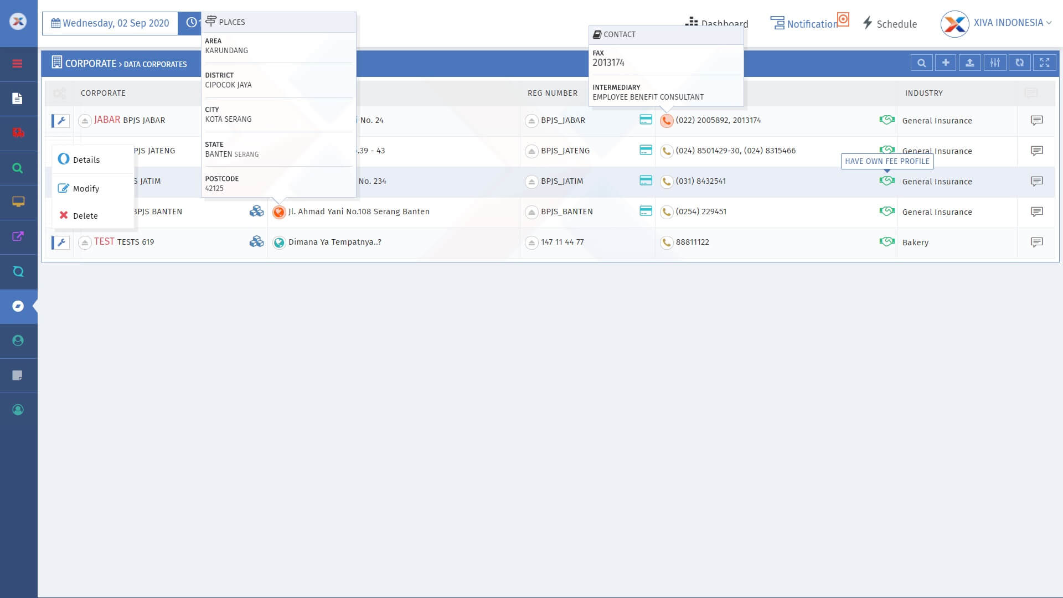Add a new corporate with the plus icon
Image resolution: width=1063 pixels, height=598 pixels.
pyautogui.click(x=946, y=63)
